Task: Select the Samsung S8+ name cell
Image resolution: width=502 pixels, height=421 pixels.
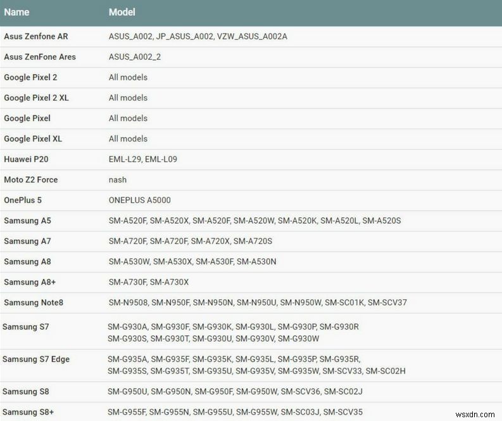Action: pos(28,412)
